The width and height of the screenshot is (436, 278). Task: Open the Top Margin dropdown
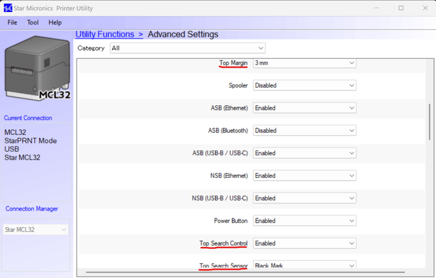304,63
